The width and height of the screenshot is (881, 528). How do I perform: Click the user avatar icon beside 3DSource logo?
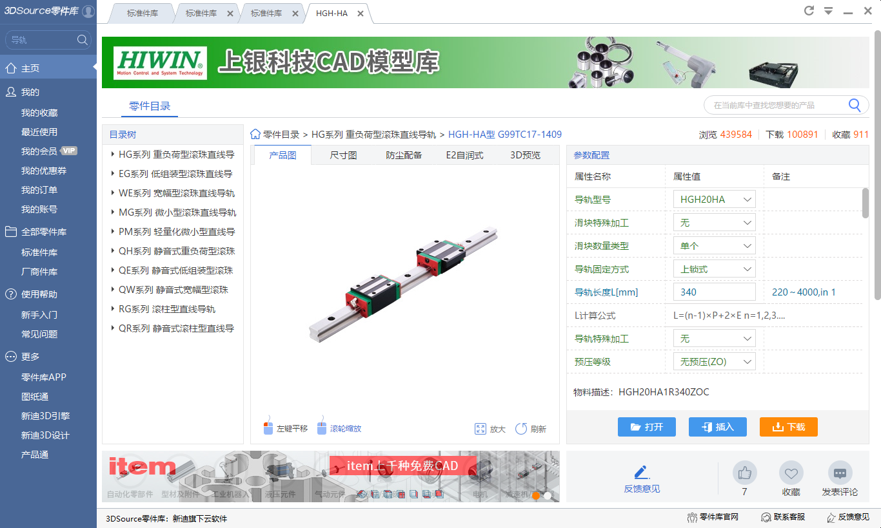88,12
